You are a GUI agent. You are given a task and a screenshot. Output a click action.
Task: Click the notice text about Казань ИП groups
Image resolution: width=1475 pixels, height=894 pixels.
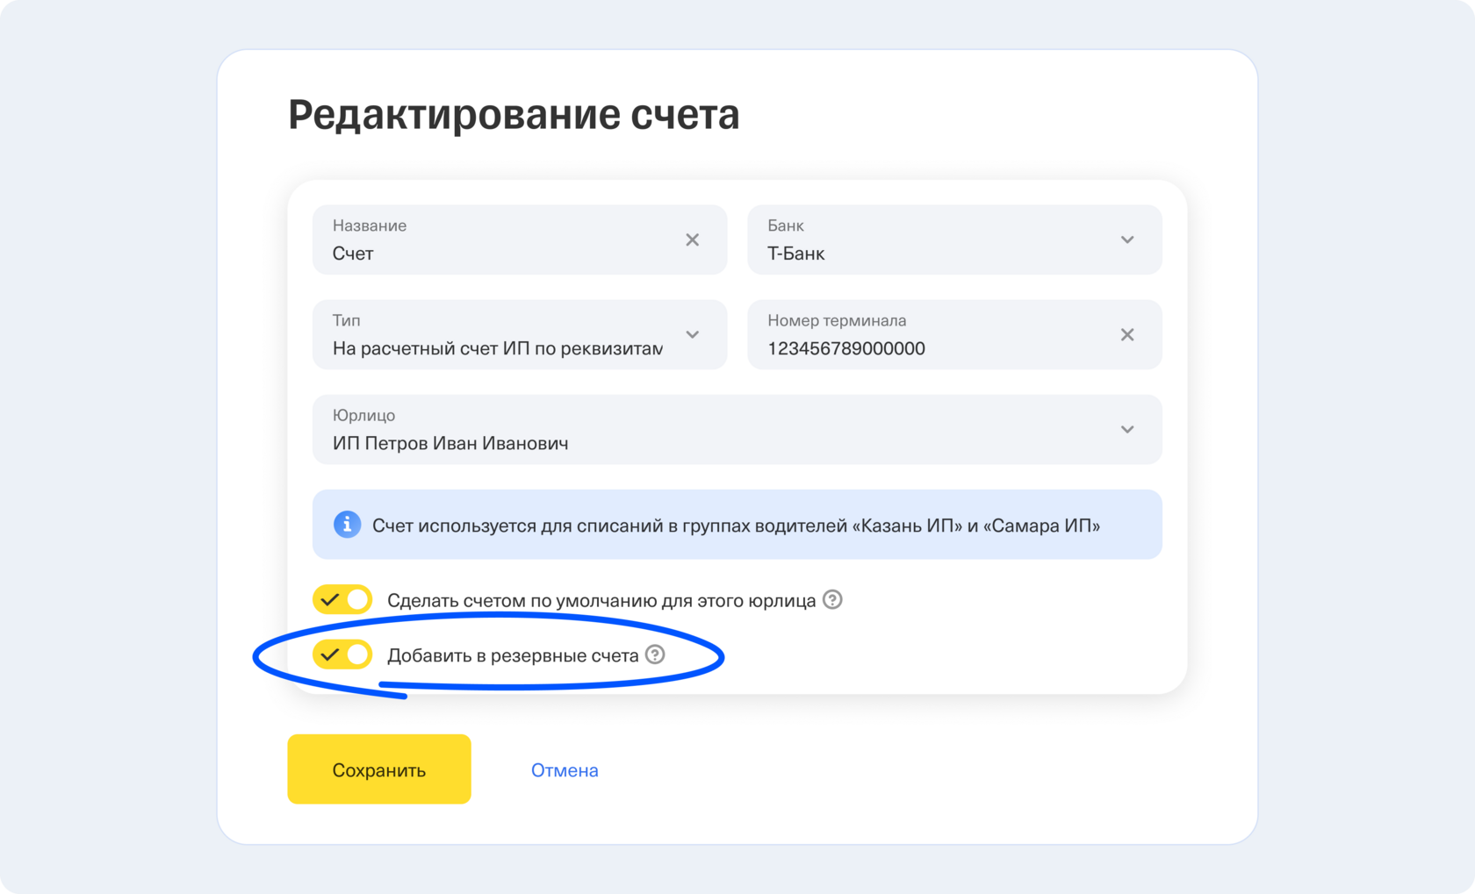click(736, 526)
